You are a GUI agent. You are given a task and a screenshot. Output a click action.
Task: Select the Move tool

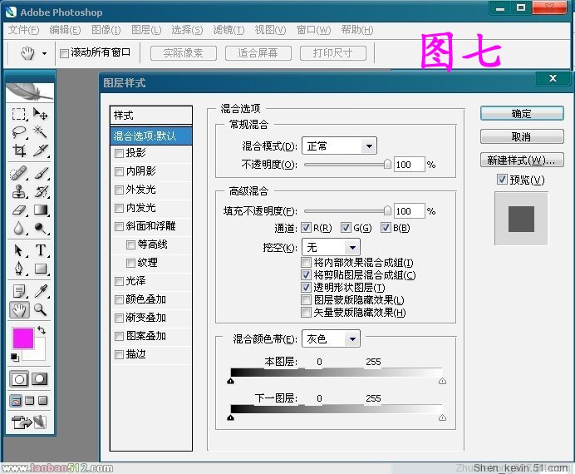[40, 114]
